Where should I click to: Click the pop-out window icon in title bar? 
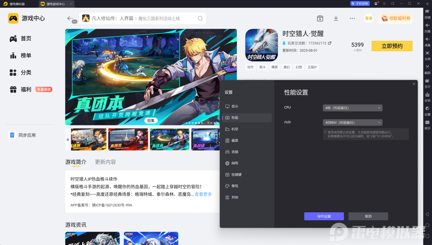click(393, 3)
